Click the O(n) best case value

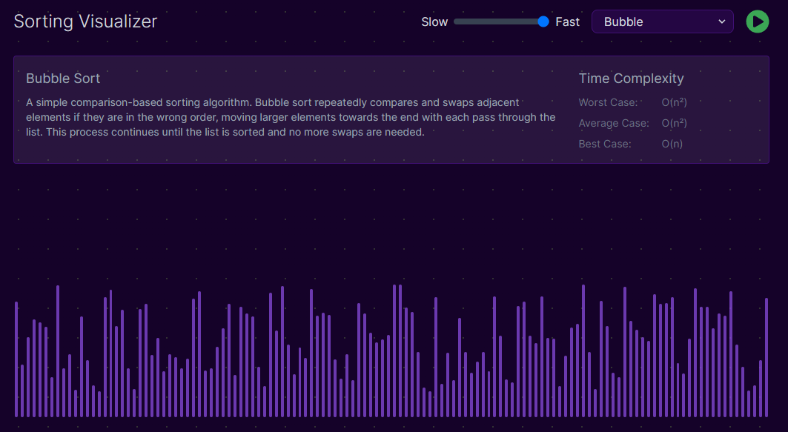pos(672,144)
